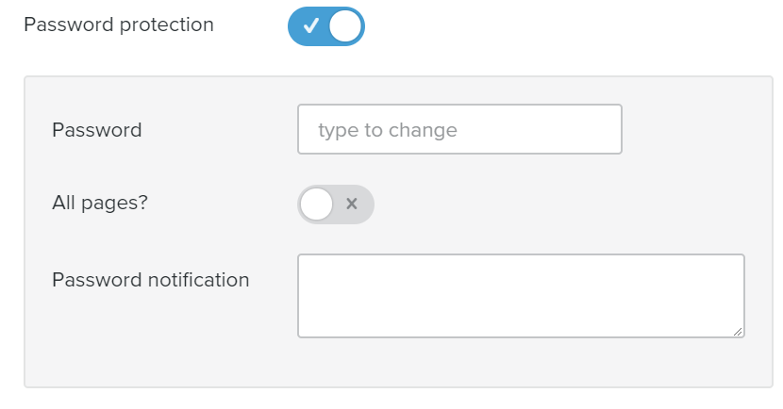The height and width of the screenshot is (409, 783).
Task: Click the "type to change" placeholder text
Action: (388, 130)
